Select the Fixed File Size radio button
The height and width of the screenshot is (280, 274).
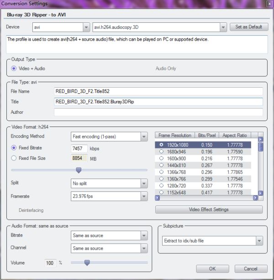pos(14,158)
